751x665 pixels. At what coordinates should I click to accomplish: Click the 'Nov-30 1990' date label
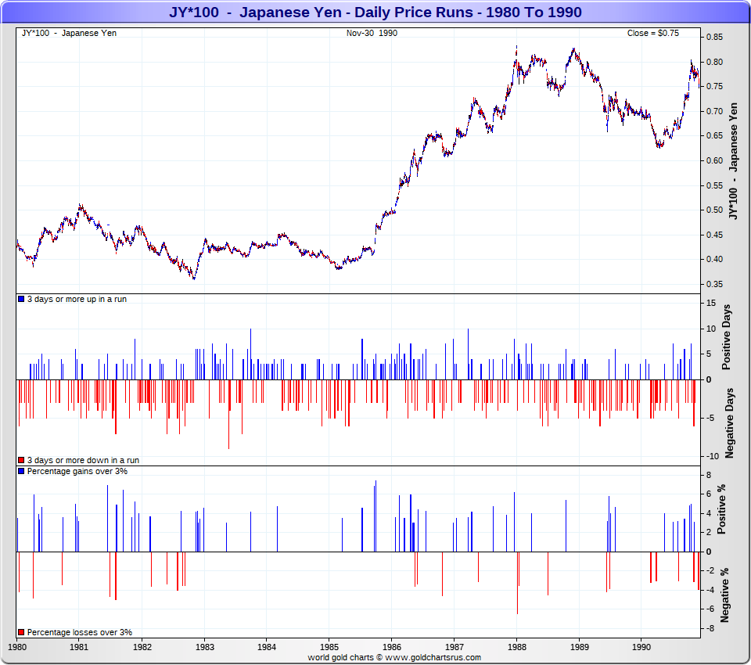(x=372, y=33)
